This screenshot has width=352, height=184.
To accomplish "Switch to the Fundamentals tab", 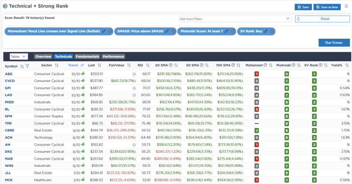I will point(87,57).
